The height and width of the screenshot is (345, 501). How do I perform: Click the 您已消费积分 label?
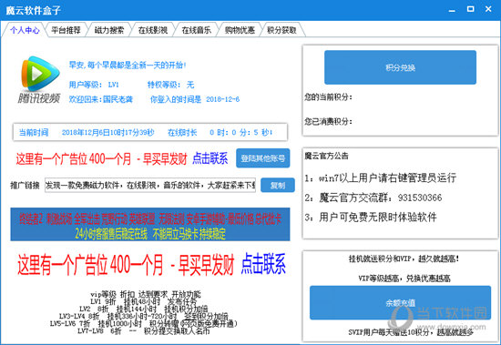[328, 121]
